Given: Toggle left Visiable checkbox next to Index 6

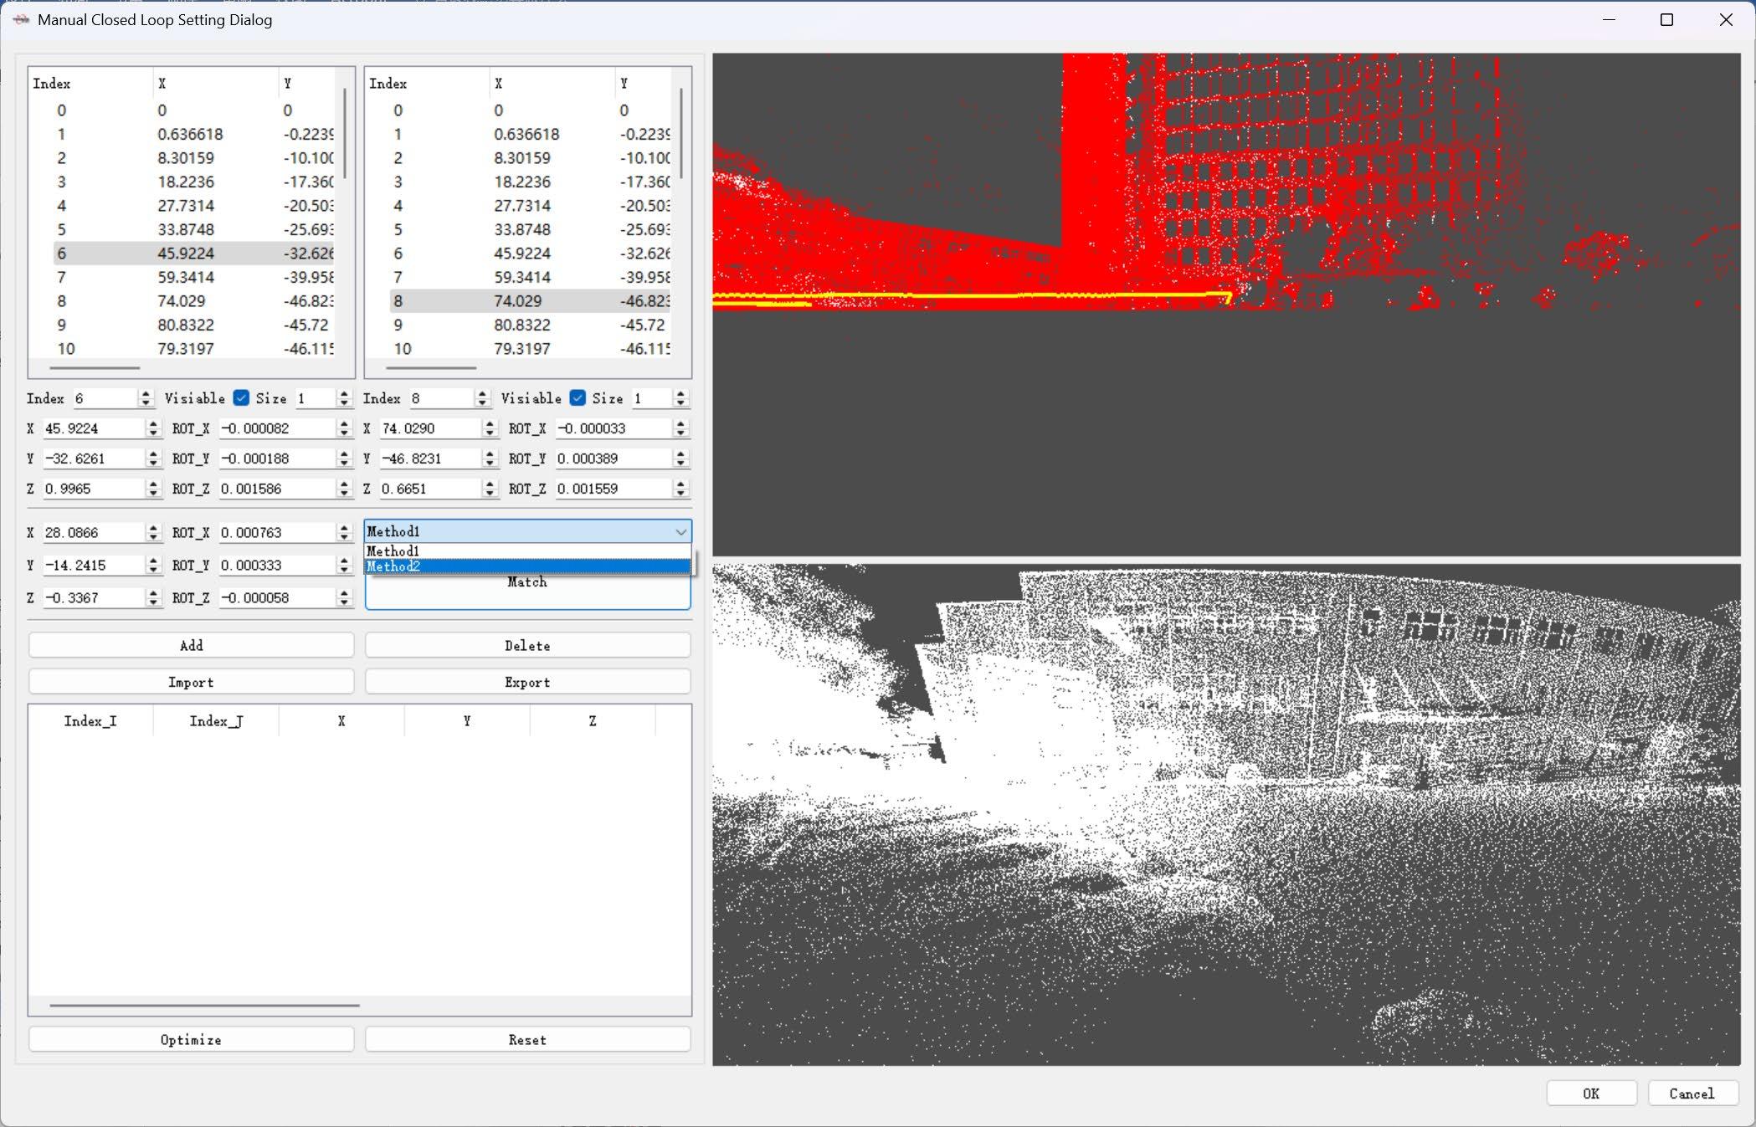Looking at the screenshot, I should click(241, 398).
